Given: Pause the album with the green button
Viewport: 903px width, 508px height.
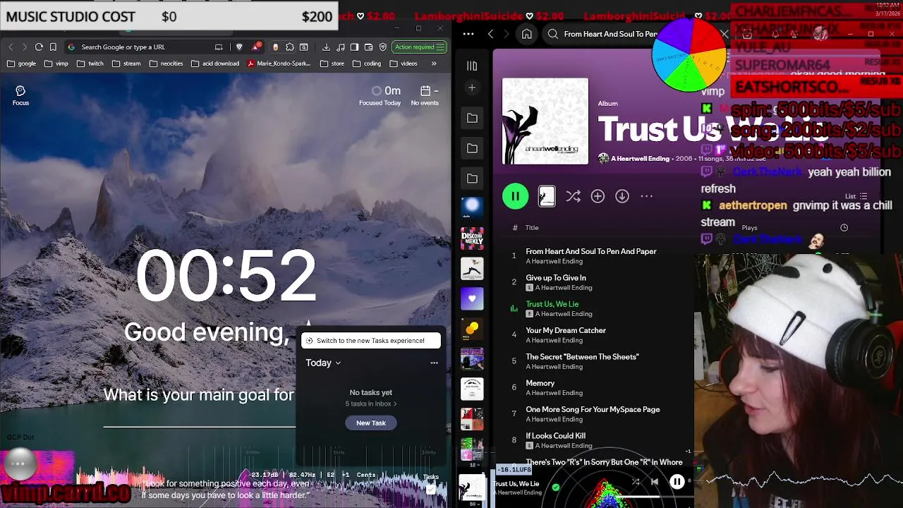Looking at the screenshot, I should point(515,196).
